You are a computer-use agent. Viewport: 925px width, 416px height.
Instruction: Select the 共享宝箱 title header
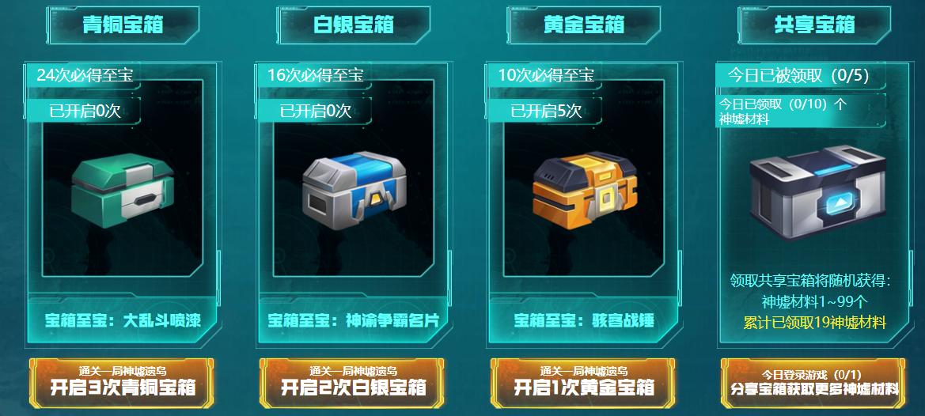tap(815, 25)
